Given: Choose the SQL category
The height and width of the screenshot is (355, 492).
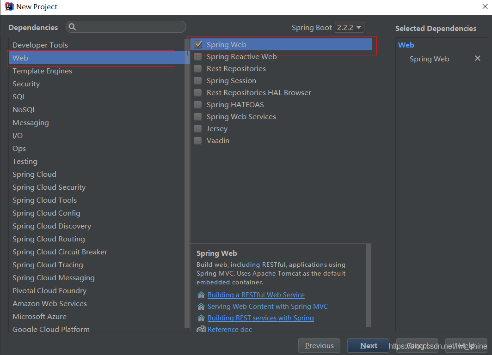Looking at the screenshot, I should [x=97, y=97].
